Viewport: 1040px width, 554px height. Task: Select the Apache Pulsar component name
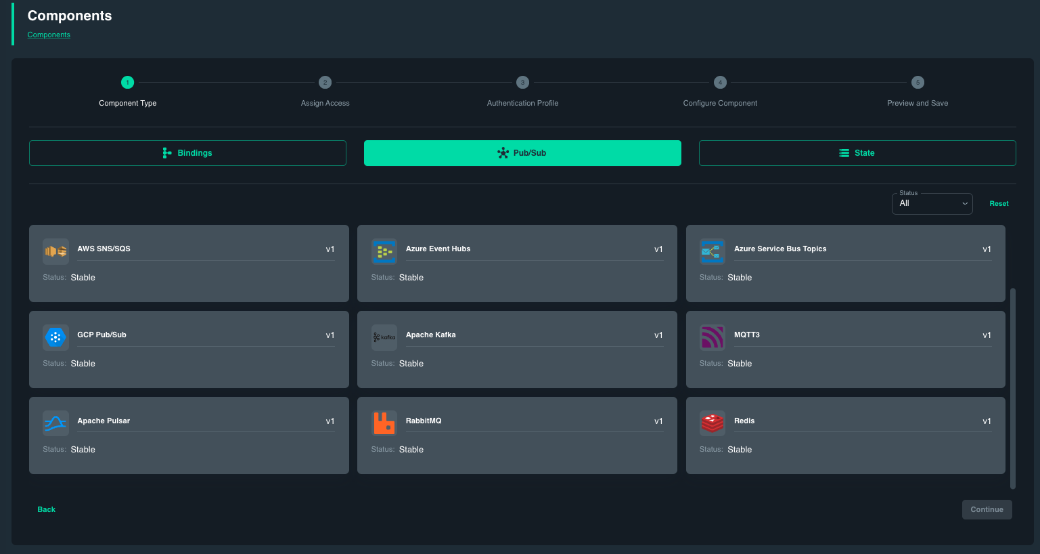click(104, 421)
